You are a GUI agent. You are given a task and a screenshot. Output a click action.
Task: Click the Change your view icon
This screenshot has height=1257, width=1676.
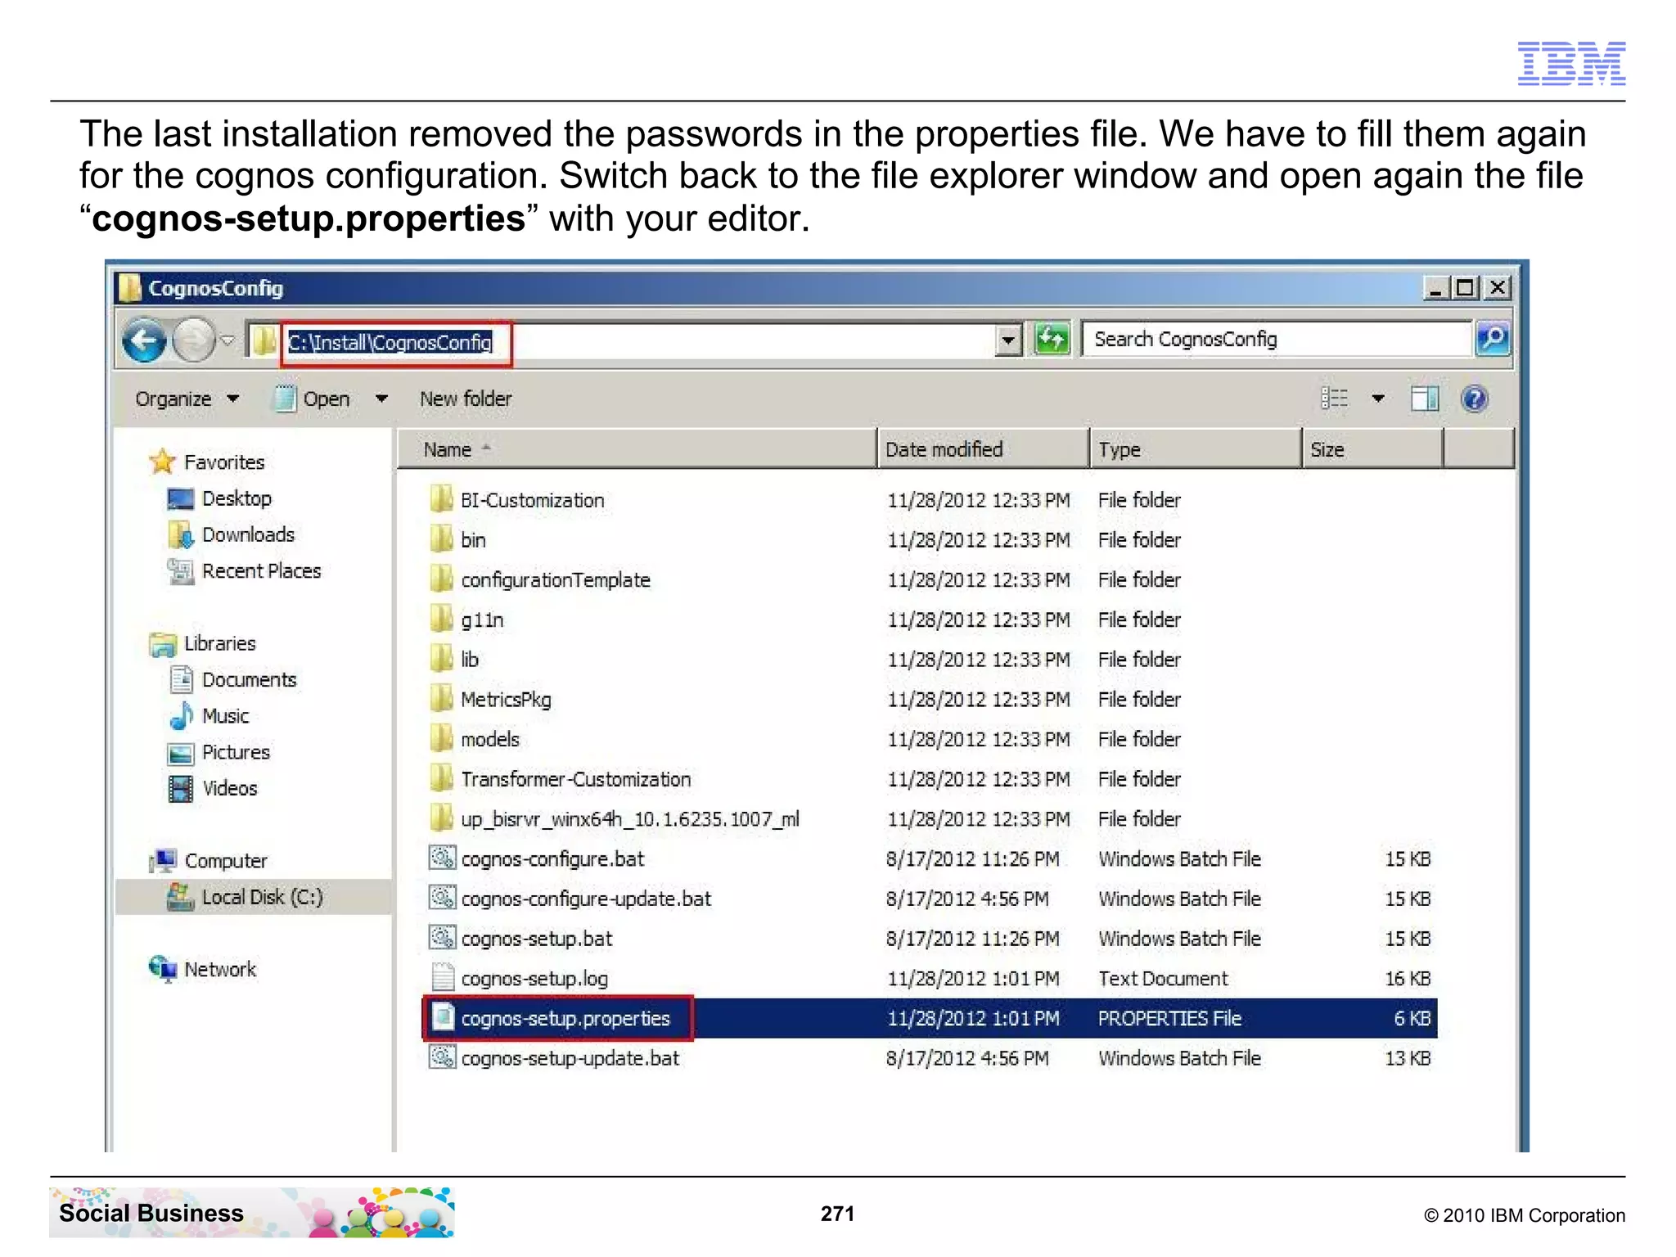pos(1335,399)
